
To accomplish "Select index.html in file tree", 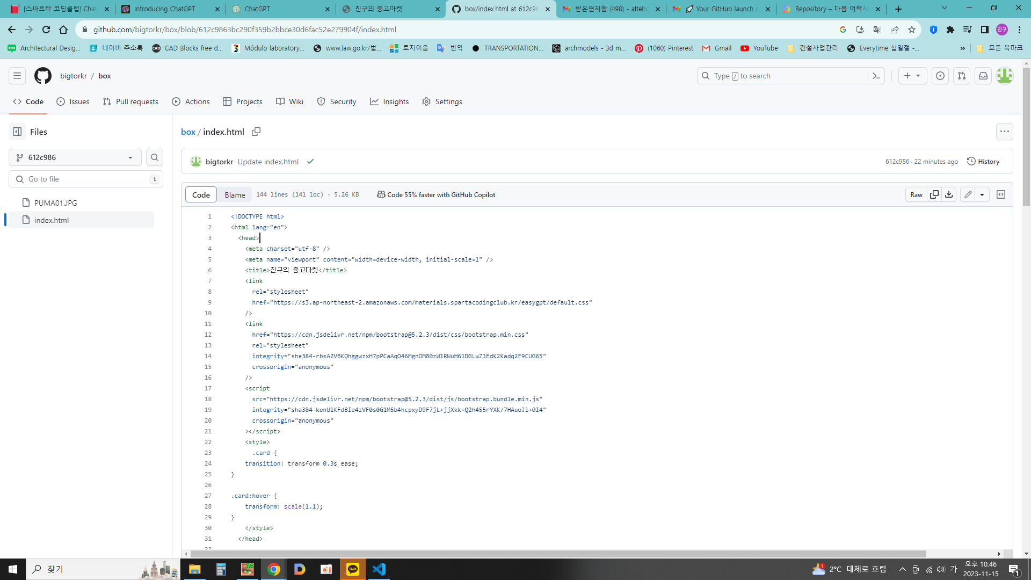I will tap(82, 220).
